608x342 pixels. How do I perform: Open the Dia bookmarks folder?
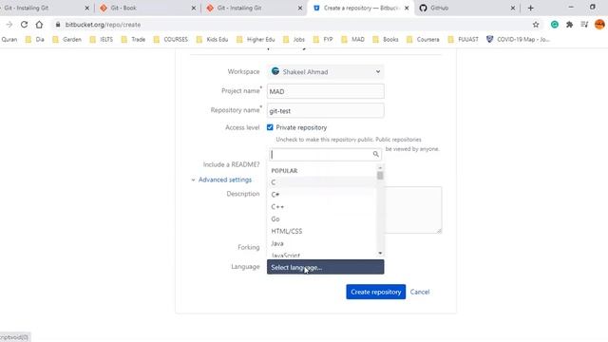34,39
